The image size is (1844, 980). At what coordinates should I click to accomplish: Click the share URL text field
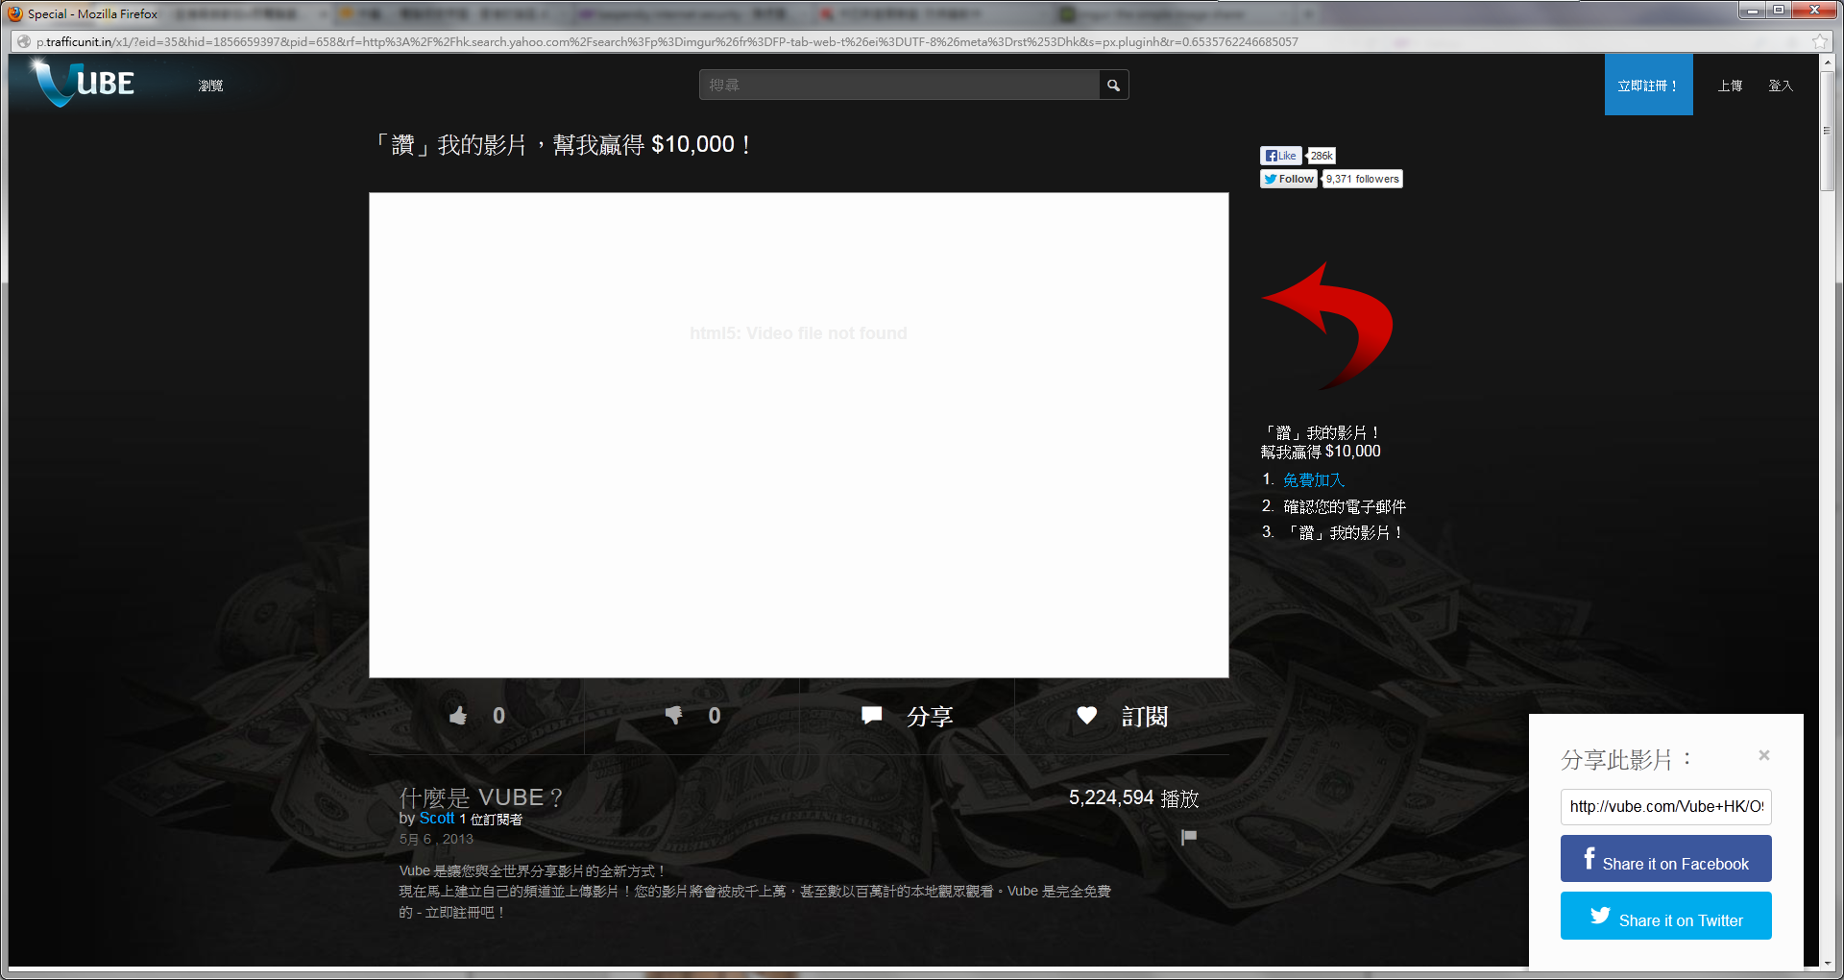pyautogui.click(x=1666, y=807)
